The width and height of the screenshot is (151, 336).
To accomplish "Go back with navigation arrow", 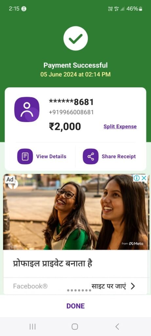I will tap(117, 326).
